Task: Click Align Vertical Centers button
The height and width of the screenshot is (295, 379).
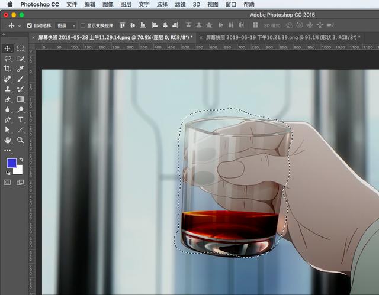Action: 133,25
